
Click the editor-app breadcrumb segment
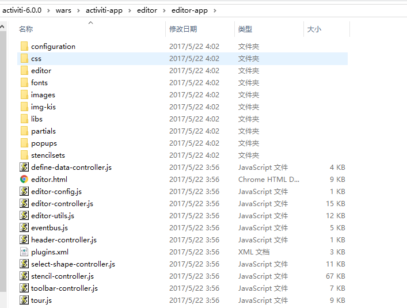coord(189,10)
